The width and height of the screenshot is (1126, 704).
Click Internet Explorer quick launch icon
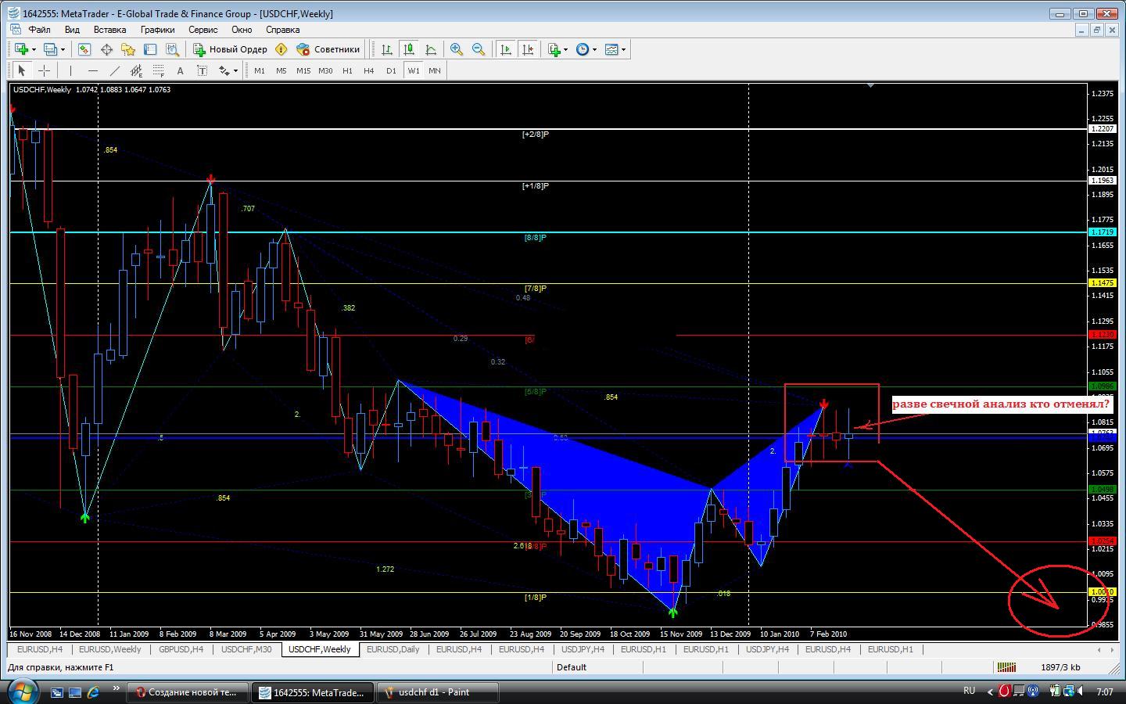point(94,692)
